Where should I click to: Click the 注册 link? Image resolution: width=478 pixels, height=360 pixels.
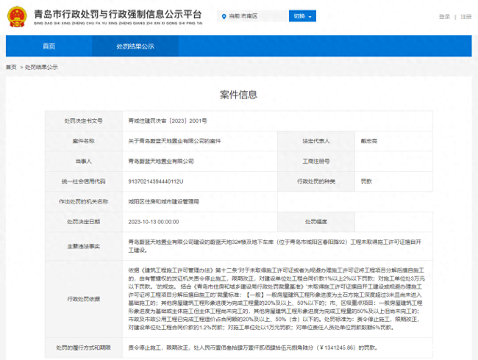click(465, 17)
